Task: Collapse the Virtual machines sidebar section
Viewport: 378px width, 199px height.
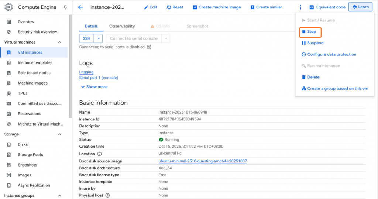Action: click(x=59, y=42)
